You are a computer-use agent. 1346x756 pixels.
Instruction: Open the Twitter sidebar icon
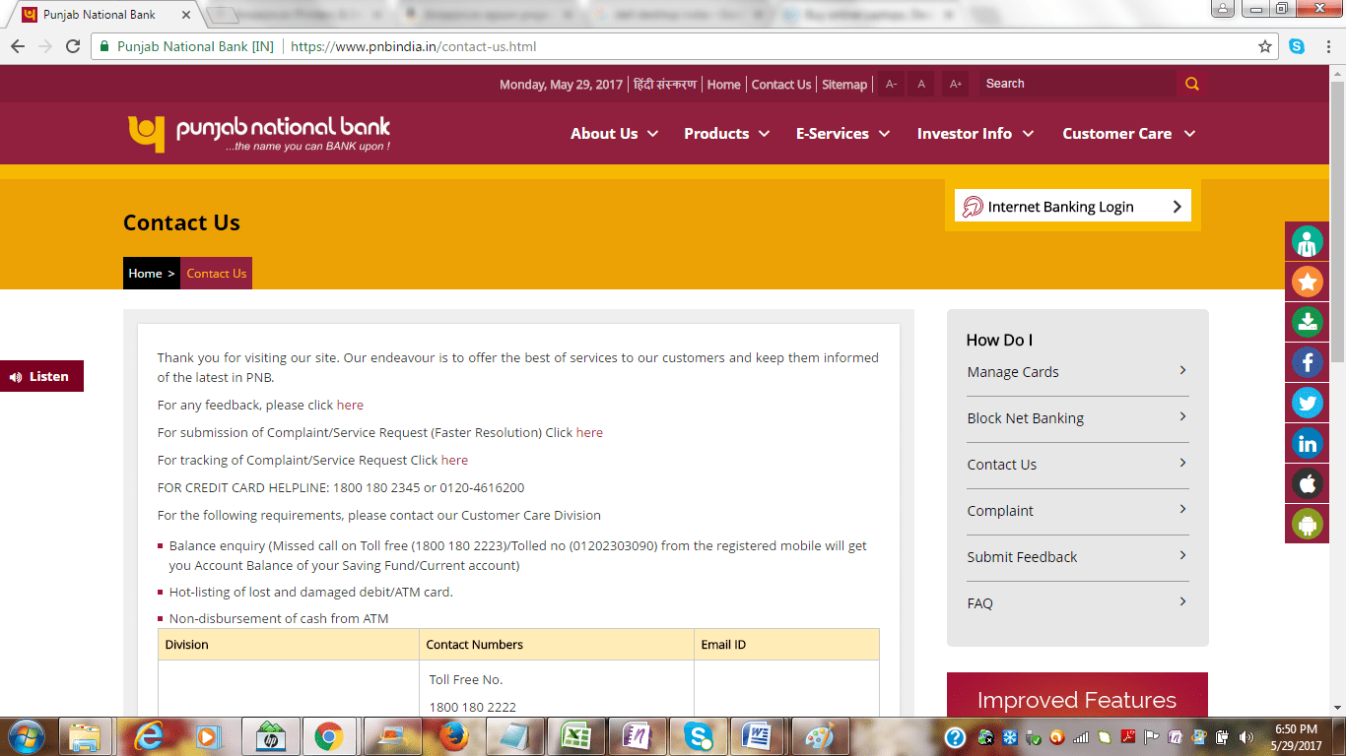pyautogui.click(x=1308, y=403)
